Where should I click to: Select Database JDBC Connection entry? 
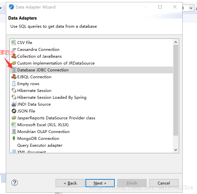coord(91,70)
